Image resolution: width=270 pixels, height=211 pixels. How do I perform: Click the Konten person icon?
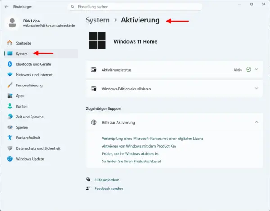click(x=10, y=106)
